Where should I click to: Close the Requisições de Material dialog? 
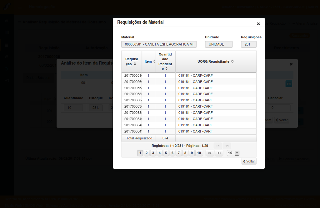258,24
